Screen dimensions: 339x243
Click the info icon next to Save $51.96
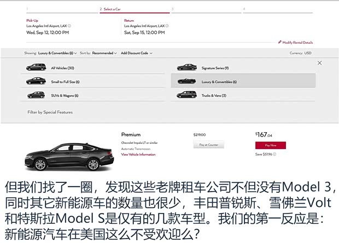tap(274, 154)
